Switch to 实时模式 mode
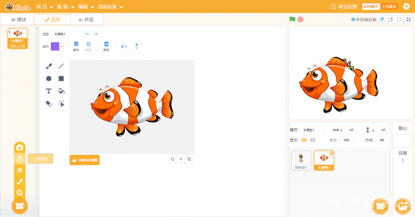The height and width of the screenshot is (217, 415). point(371,7)
